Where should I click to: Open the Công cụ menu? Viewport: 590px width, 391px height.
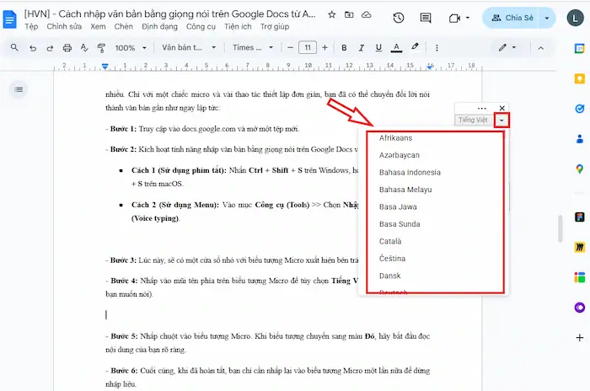200,27
